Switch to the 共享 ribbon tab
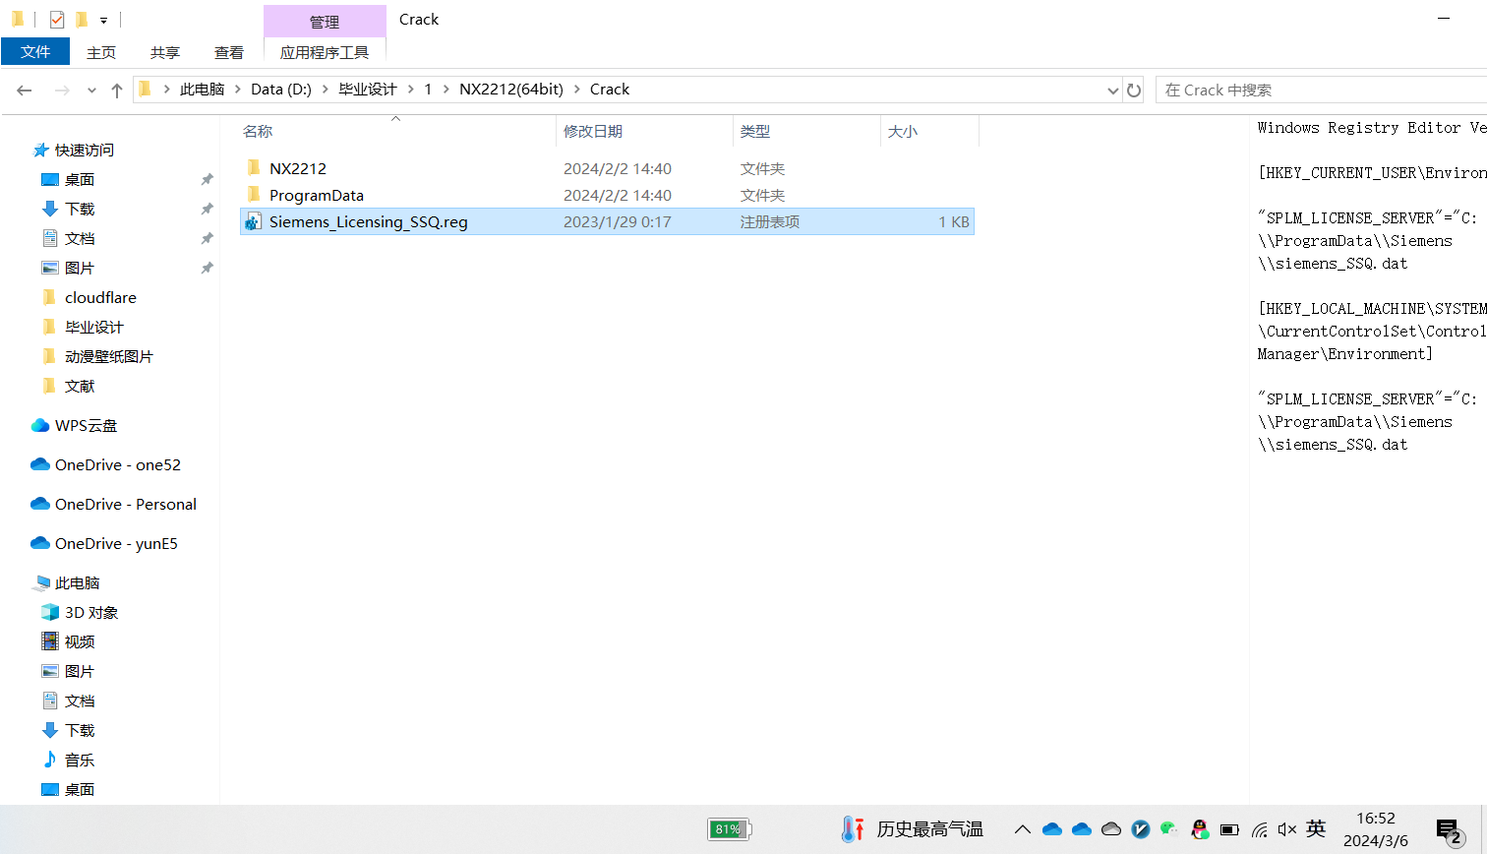Viewport: 1487px width, 854px height. [x=164, y=52]
